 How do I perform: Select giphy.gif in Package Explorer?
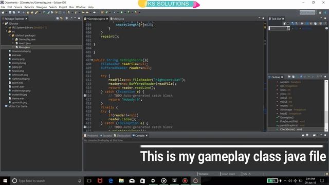click(17, 67)
